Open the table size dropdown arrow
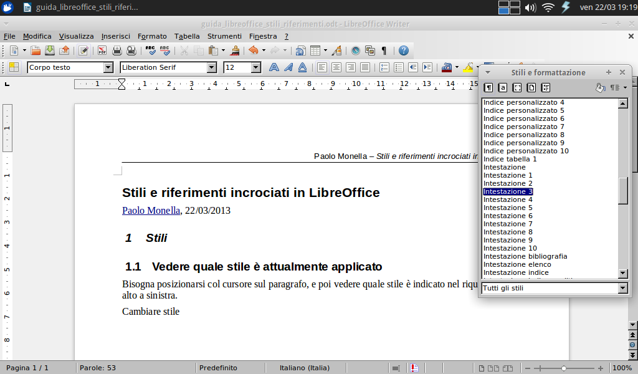The image size is (638, 374). pos(325,50)
